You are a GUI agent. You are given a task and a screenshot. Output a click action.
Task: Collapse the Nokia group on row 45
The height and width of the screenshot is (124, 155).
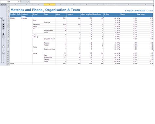3,53
